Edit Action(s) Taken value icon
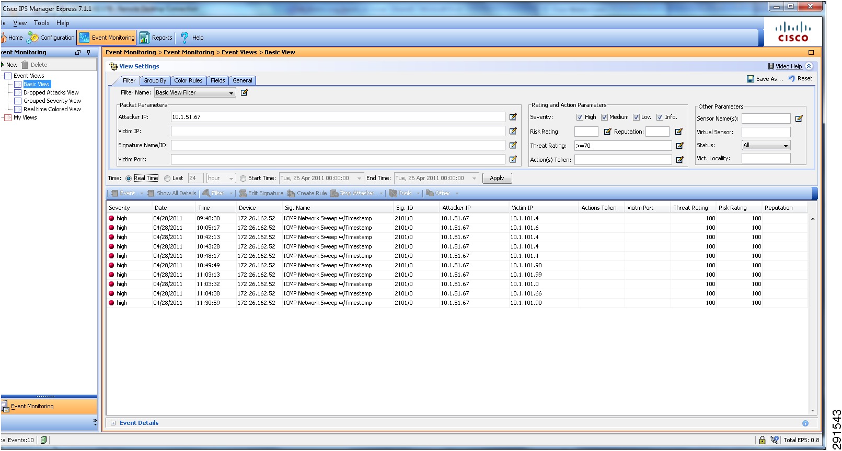Image resolution: width=842 pixels, height=451 pixels. 679,160
